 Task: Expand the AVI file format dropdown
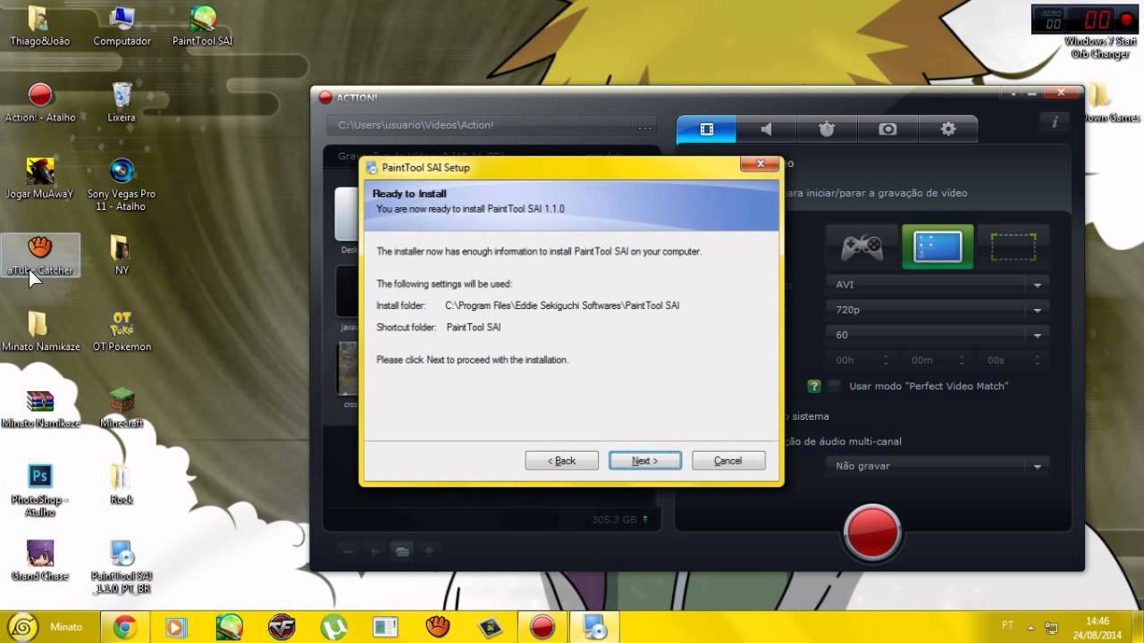pos(938,285)
